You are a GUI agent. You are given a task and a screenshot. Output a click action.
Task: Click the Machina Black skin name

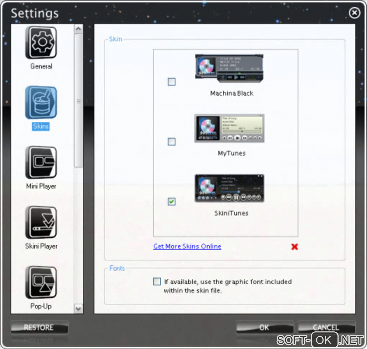232,93
